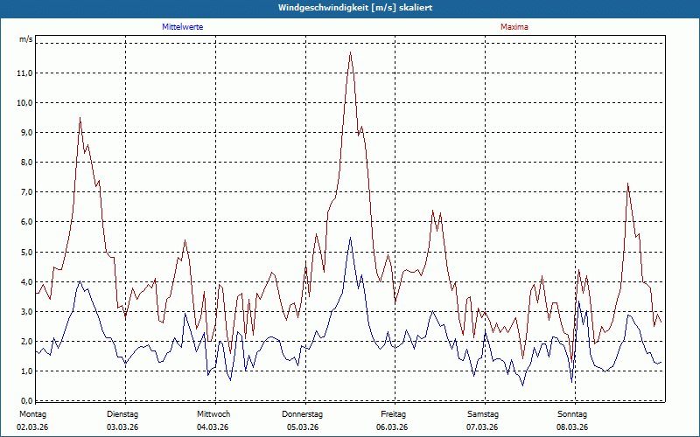The image size is (700, 437).
Task: Click the red Maxima peak on Sonntag
Action: pos(627,184)
